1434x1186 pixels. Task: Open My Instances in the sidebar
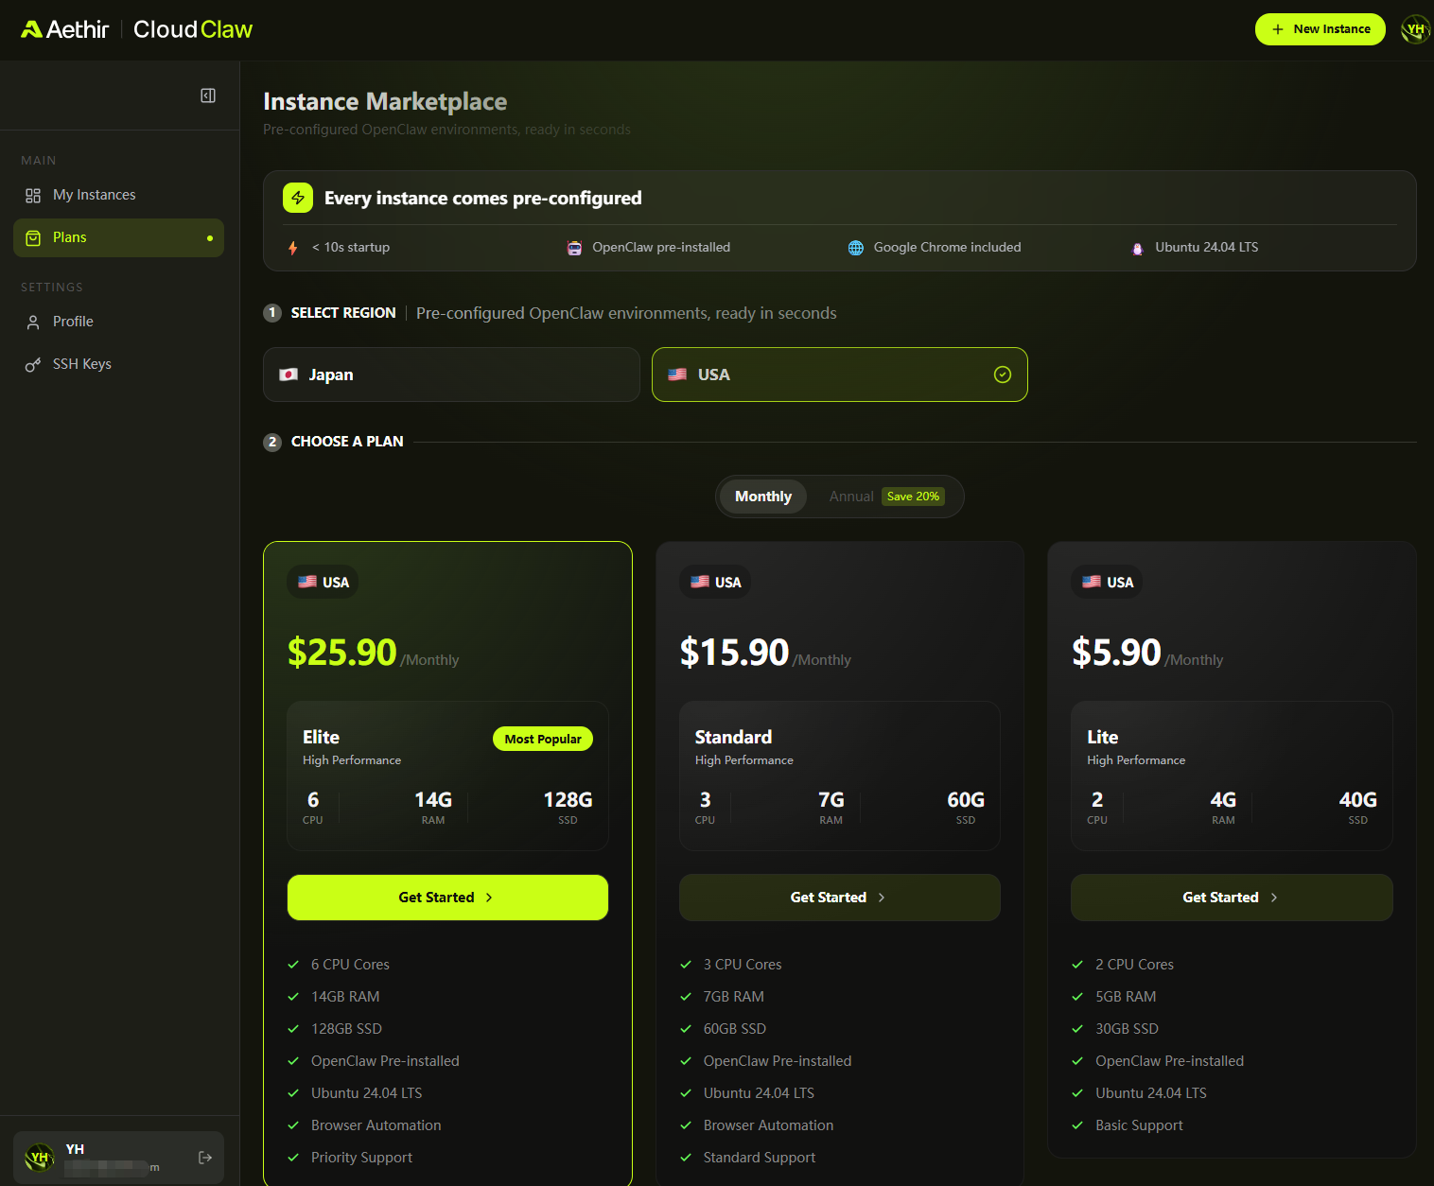[x=94, y=195]
